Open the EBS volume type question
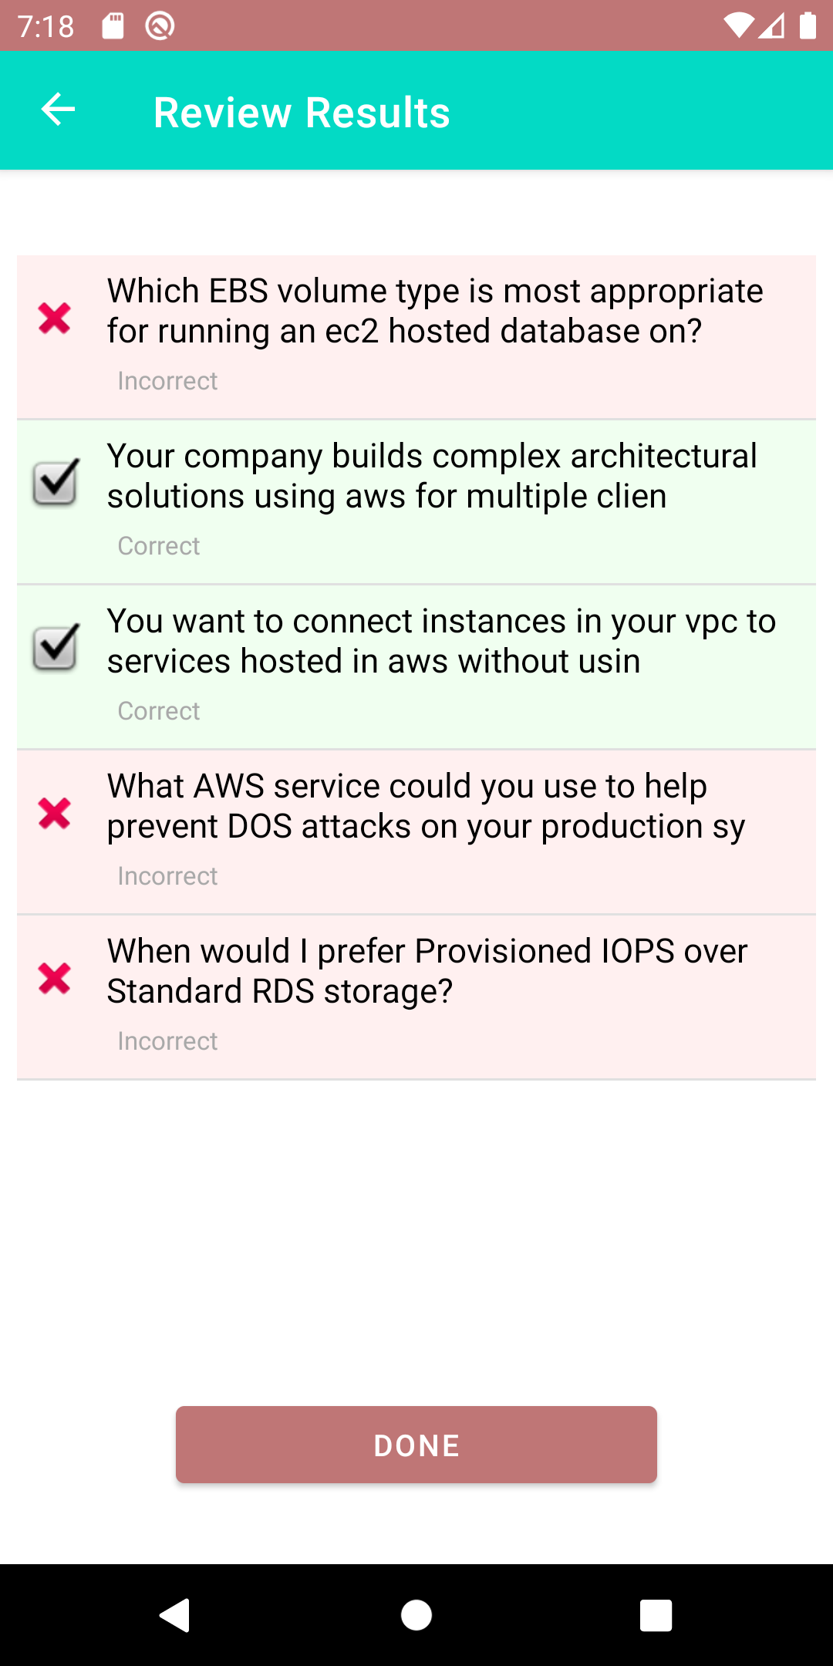 click(x=416, y=337)
